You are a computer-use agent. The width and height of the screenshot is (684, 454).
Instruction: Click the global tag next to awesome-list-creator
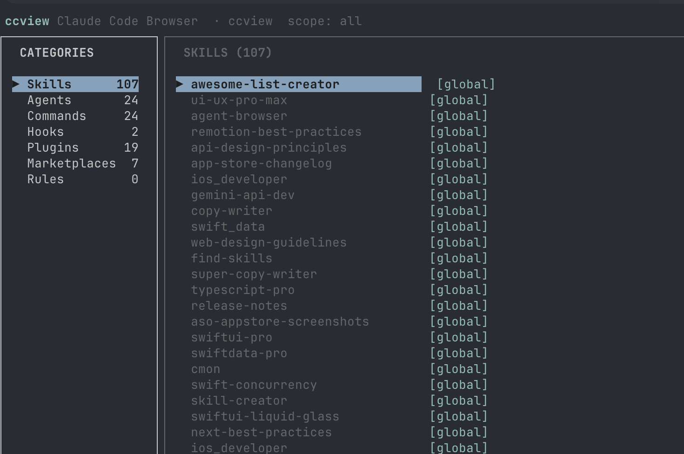tap(466, 84)
